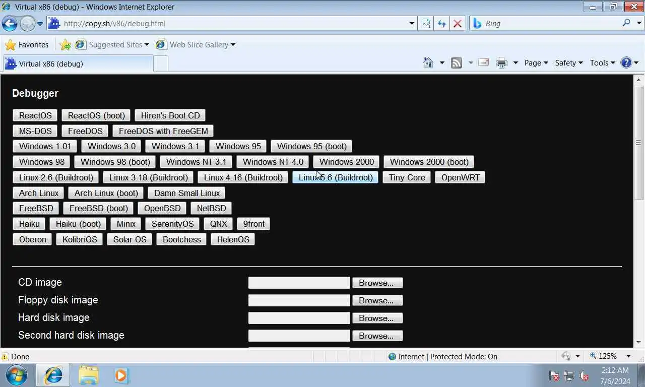
Task: Boot Linux 5.6 (Buildroot)
Action: 336,177
